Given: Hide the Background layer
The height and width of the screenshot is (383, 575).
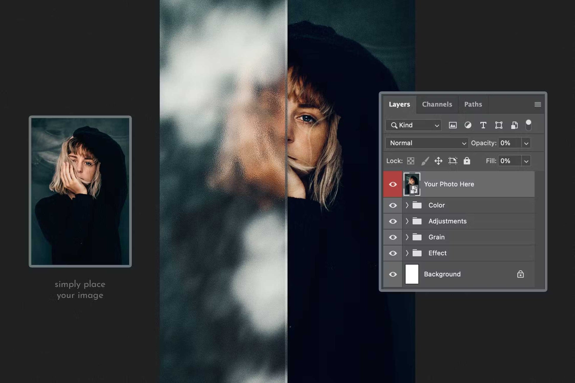Looking at the screenshot, I should [393, 274].
